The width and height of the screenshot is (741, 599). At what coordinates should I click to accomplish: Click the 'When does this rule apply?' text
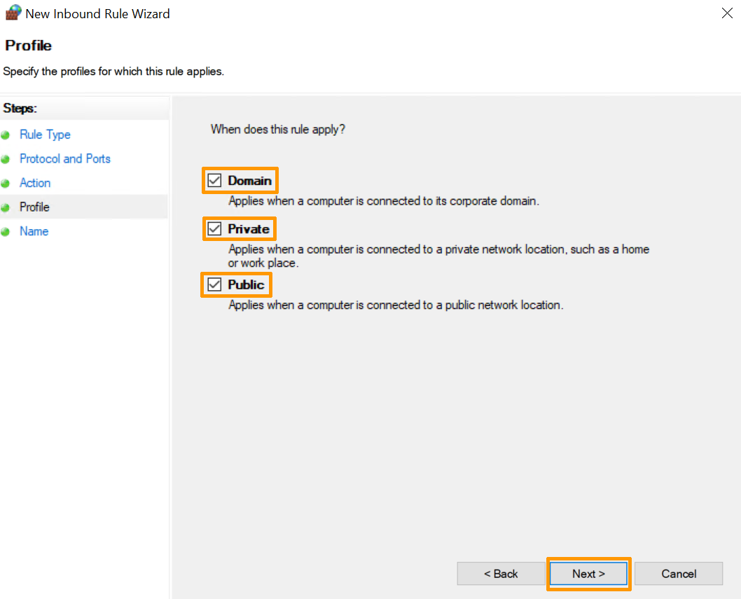click(x=278, y=130)
